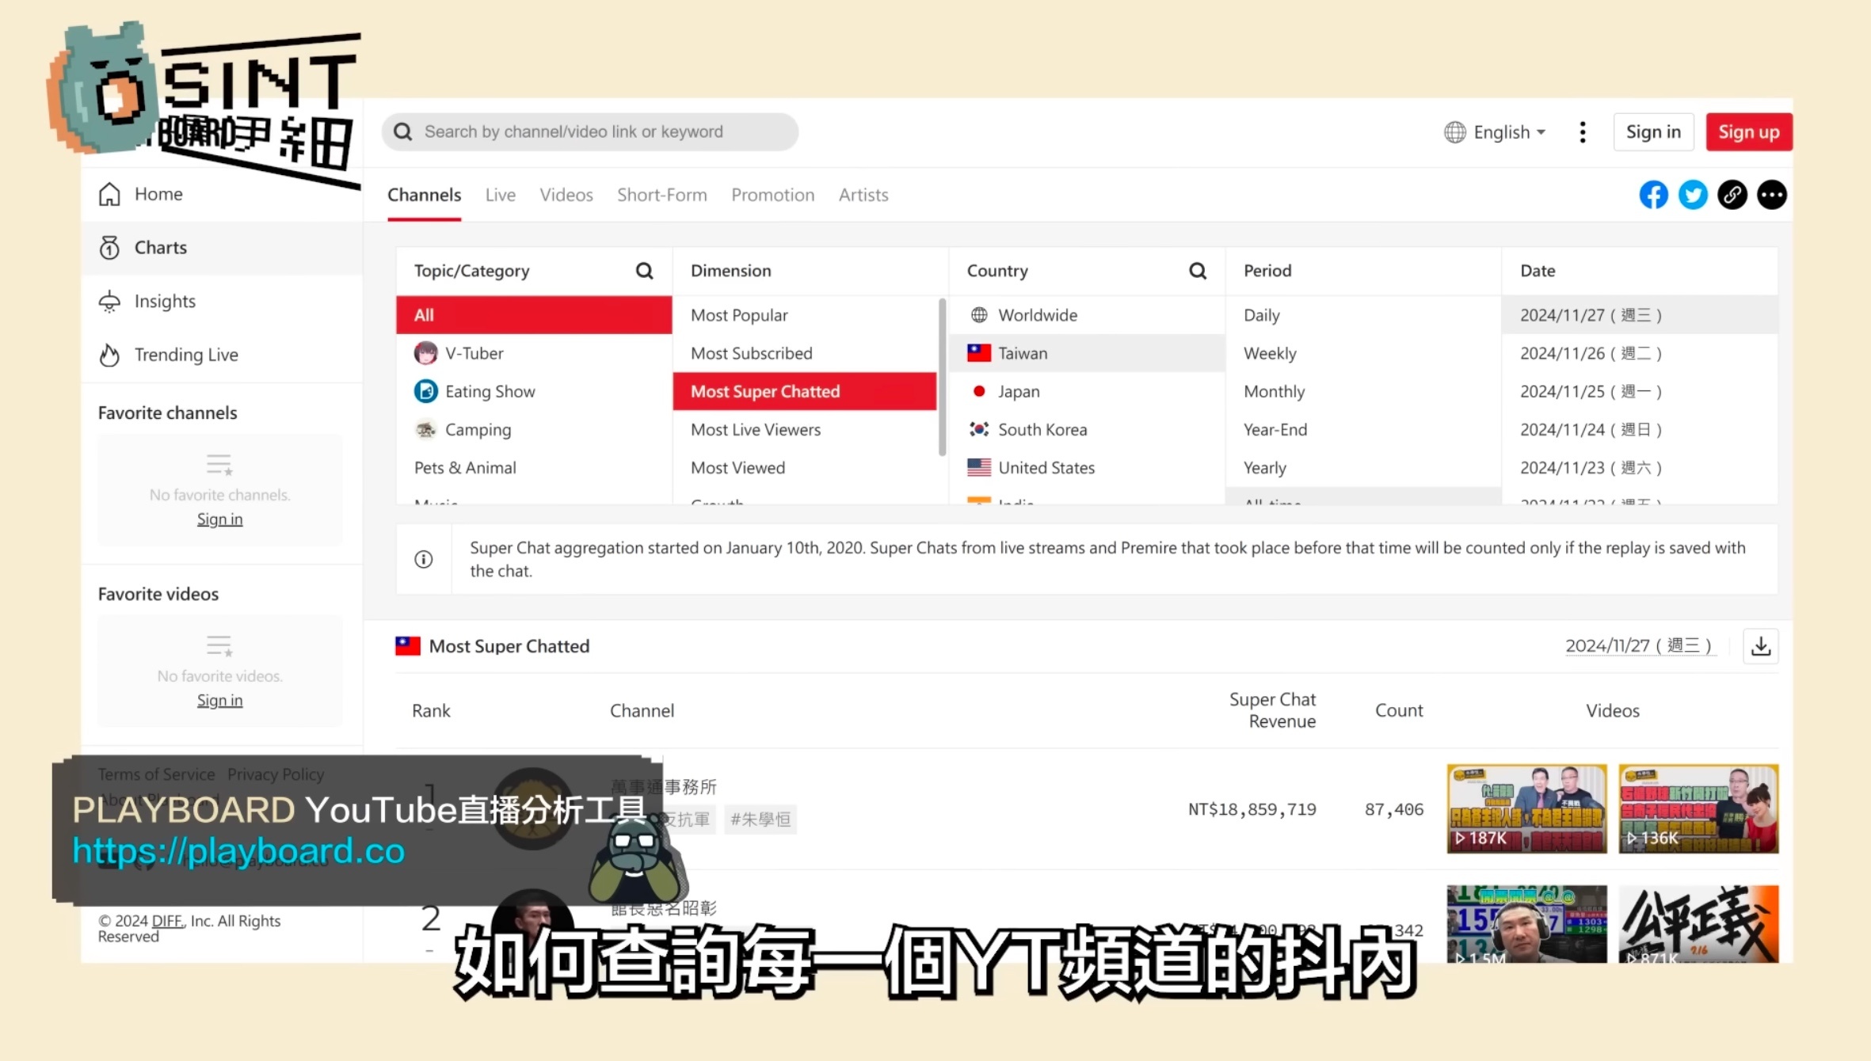Image resolution: width=1871 pixels, height=1061 pixels.
Task: Search topics with Topic/Category magnifier
Action: (645, 271)
